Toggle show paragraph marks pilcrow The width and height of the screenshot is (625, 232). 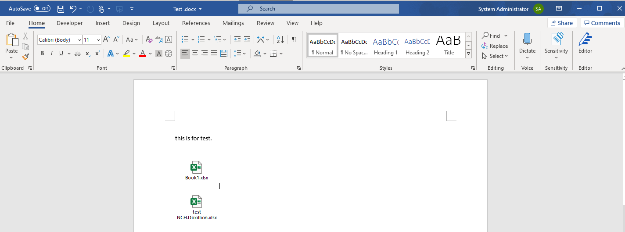click(x=294, y=39)
